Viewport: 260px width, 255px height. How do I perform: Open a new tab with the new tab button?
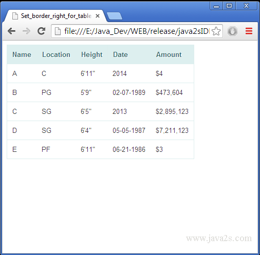115,16
